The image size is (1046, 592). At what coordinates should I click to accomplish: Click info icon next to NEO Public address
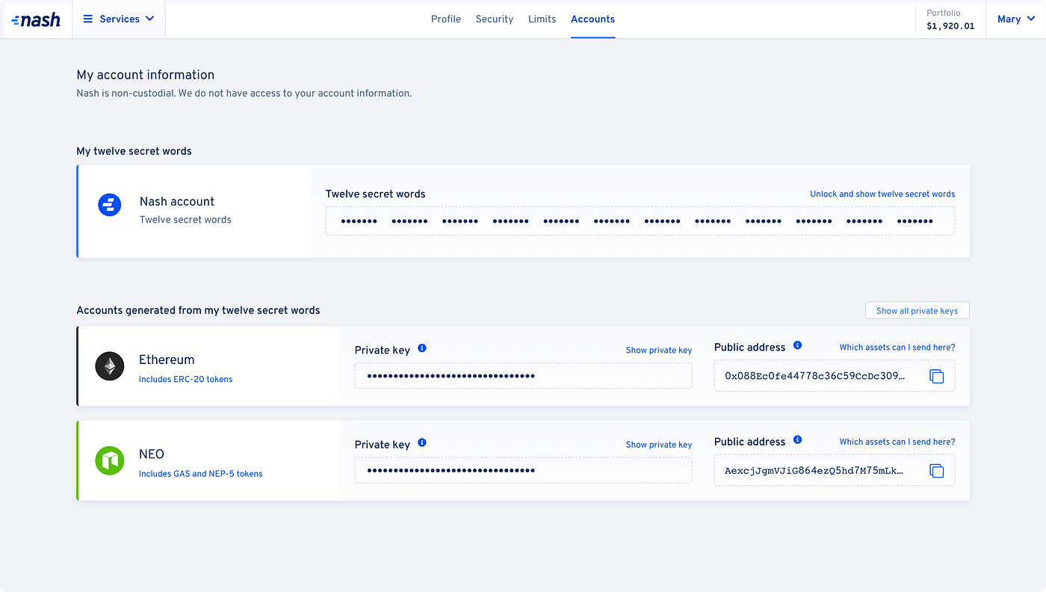797,440
